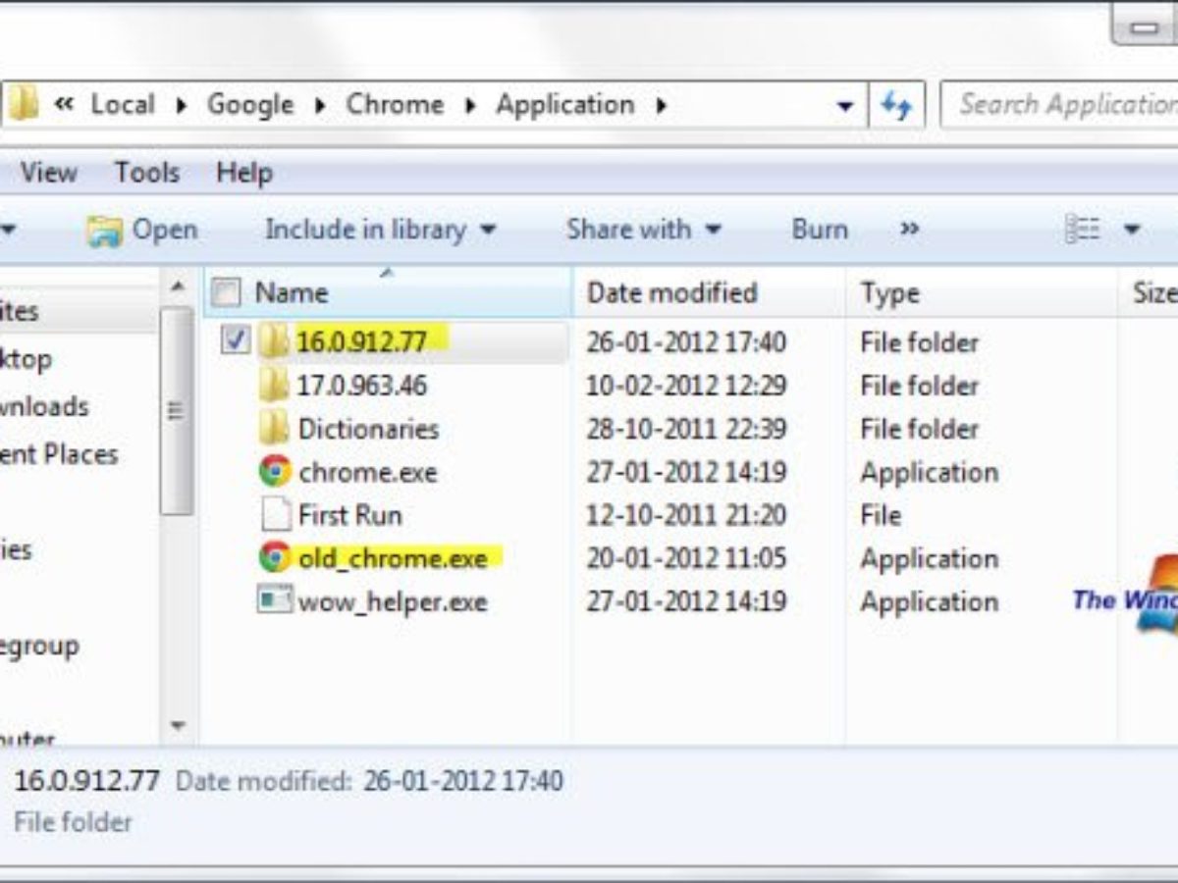Click date 10-02-2012 12:29 cell
The image size is (1178, 883).
click(x=686, y=386)
